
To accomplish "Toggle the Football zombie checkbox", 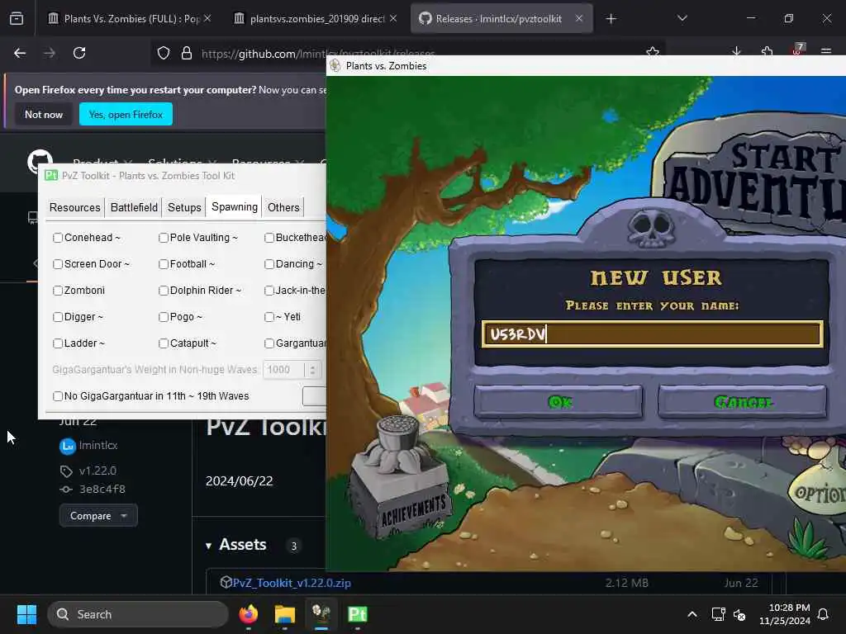I will click(x=164, y=264).
